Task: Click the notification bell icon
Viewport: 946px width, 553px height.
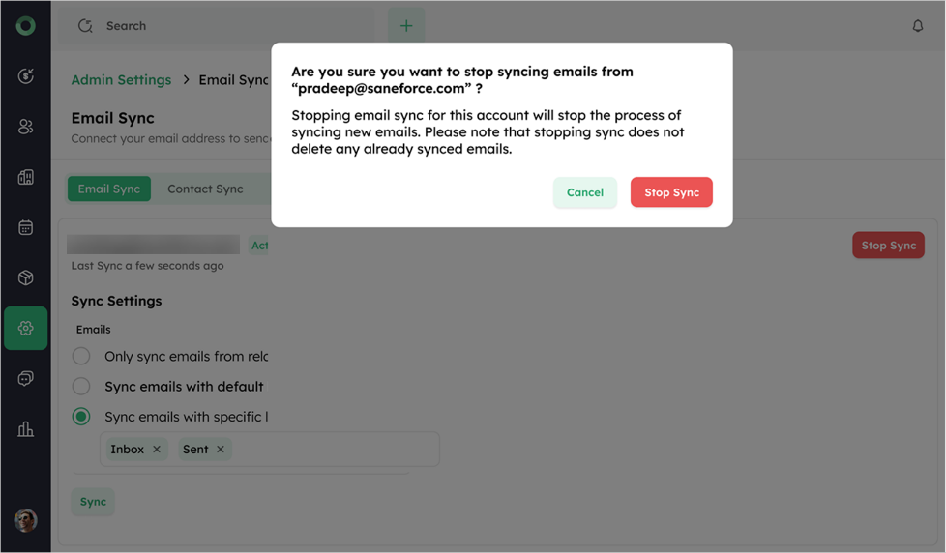Action: pos(918,26)
